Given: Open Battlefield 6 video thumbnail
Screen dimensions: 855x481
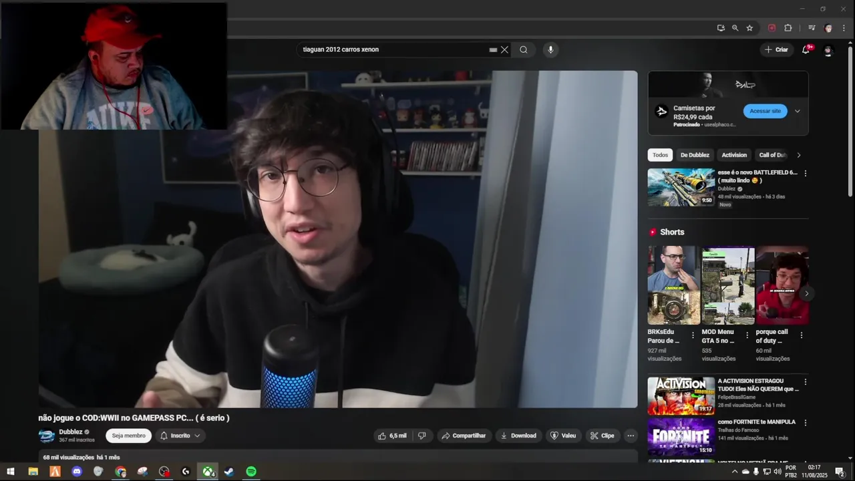Looking at the screenshot, I should pyautogui.click(x=681, y=187).
